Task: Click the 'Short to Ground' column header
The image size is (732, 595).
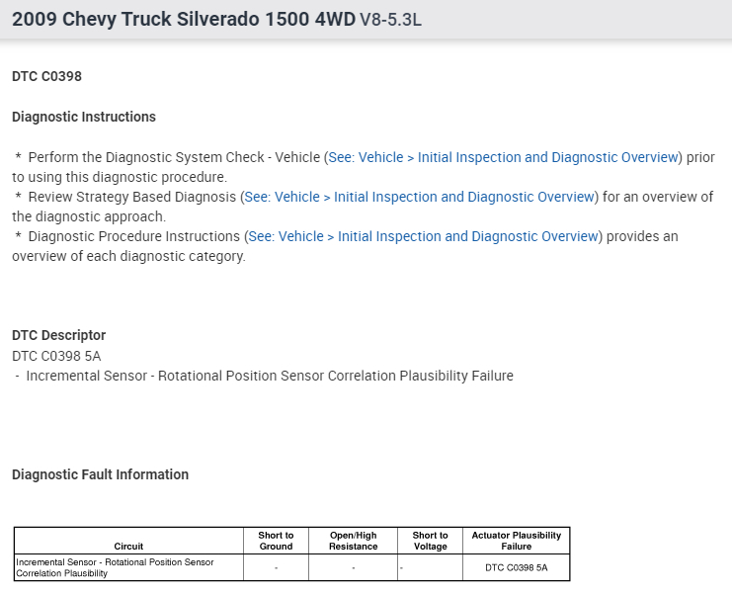Action: 276,541
